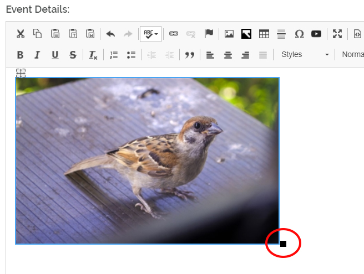Toggle Bold formatting

point(21,55)
